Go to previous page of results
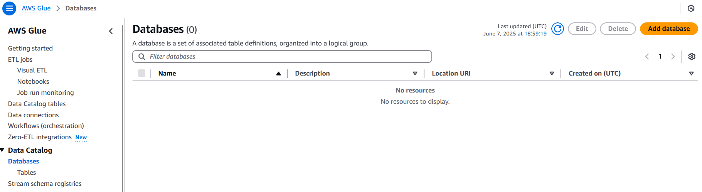This screenshot has height=192, width=702. 647,56
